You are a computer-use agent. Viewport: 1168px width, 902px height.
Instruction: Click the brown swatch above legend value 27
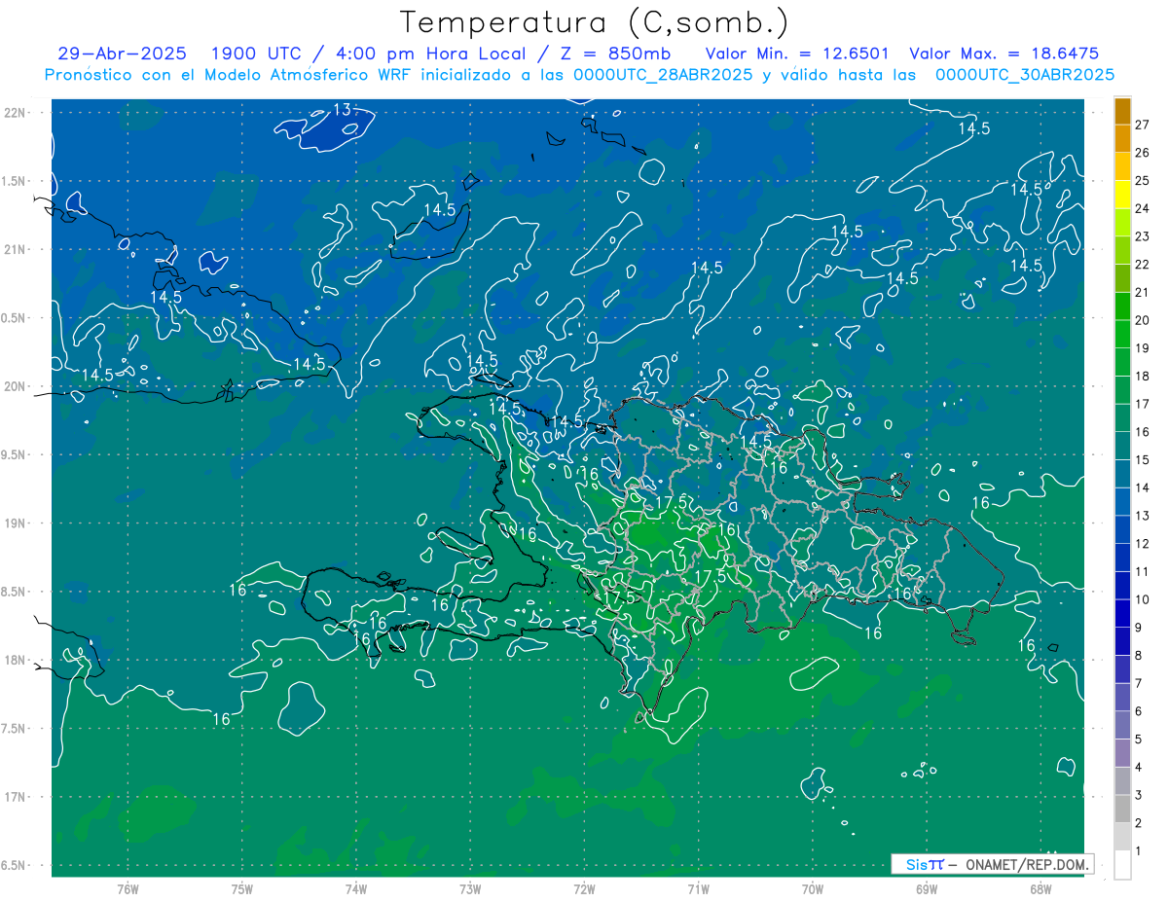point(1122,111)
